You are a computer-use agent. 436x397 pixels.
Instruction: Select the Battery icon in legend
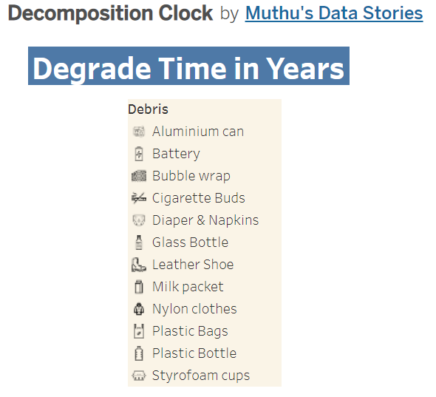tap(139, 154)
